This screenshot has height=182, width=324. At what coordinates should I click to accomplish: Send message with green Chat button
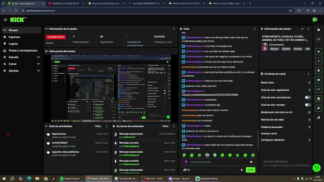pos(250,170)
